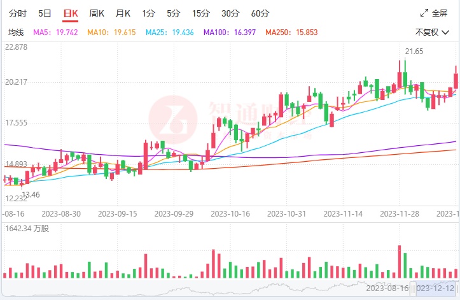
Task: Switch to 5分 five-minute interval
Action: (x=173, y=13)
